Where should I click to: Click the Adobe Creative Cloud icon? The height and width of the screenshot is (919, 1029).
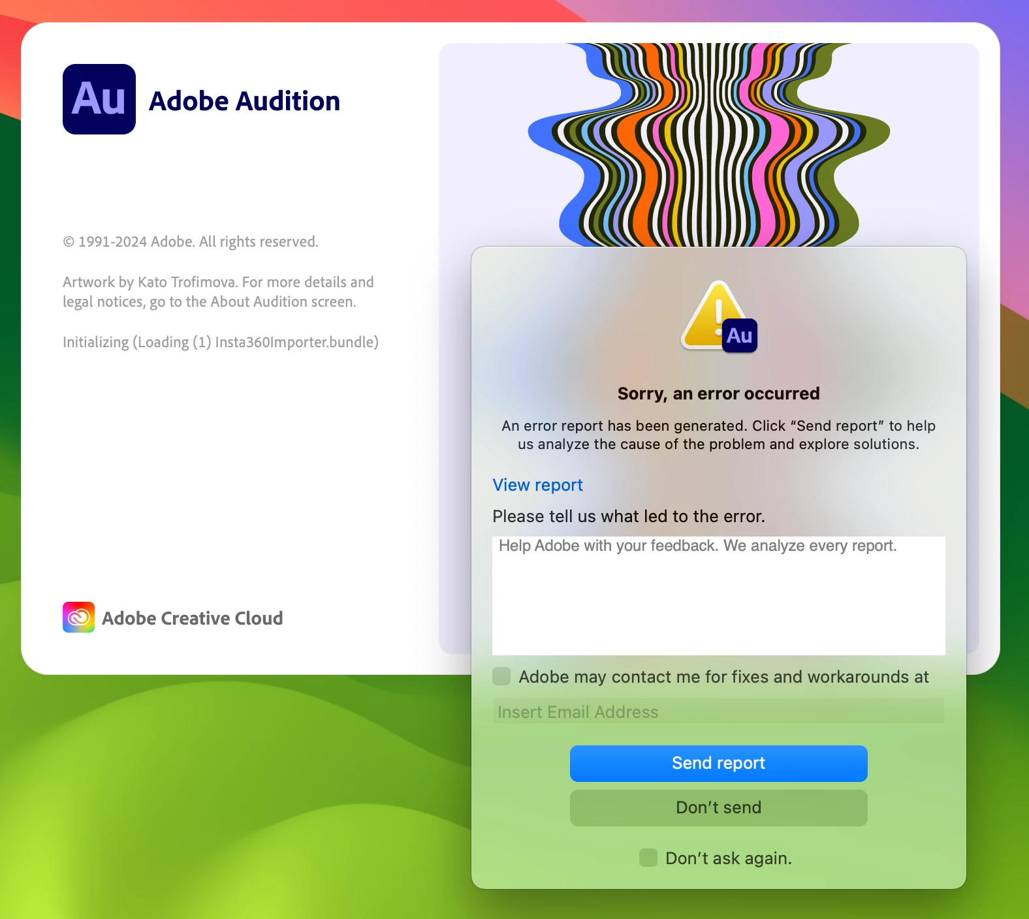click(78, 617)
